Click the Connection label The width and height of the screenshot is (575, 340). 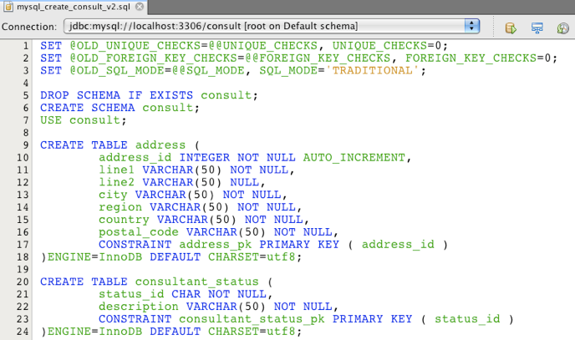click(29, 27)
